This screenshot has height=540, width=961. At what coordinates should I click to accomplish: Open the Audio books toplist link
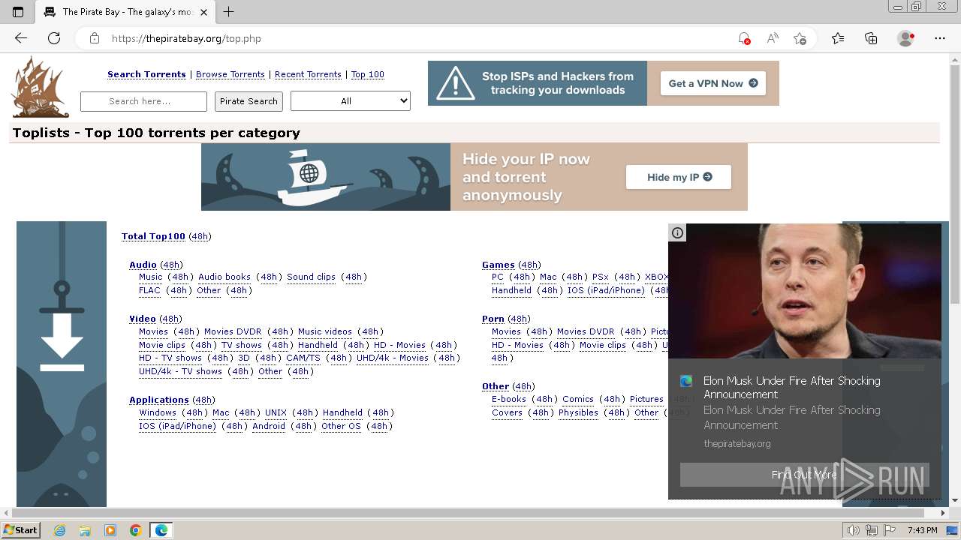click(x=224, y=277)
